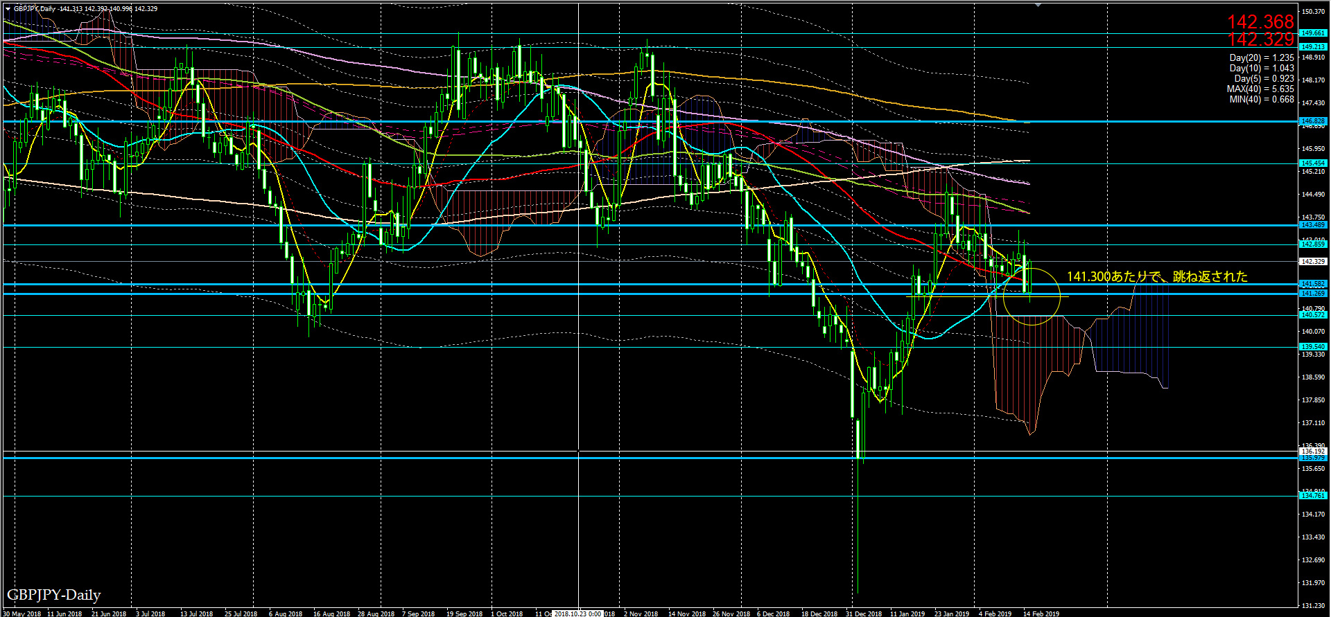This screenshot has width=1331, height=617.
Task: Click the 141.269 horizontal line price tag
Action: pyautogui.click(x=1313, y=294)
